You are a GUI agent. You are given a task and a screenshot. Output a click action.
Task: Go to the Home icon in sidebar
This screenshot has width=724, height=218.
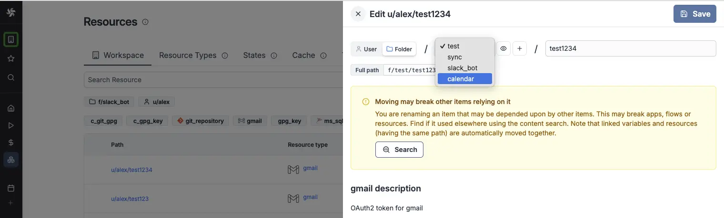pos(11,108)
